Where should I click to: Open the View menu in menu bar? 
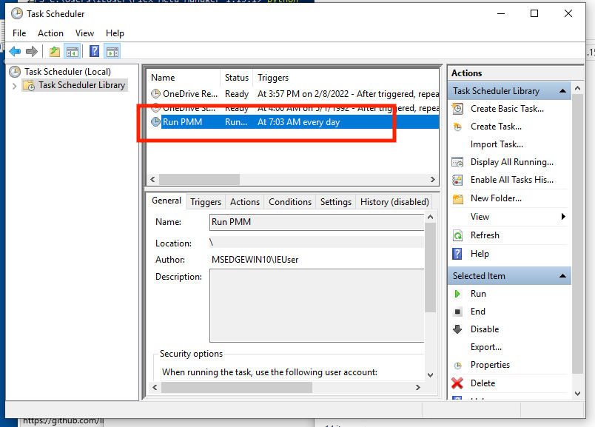(84, 33)
